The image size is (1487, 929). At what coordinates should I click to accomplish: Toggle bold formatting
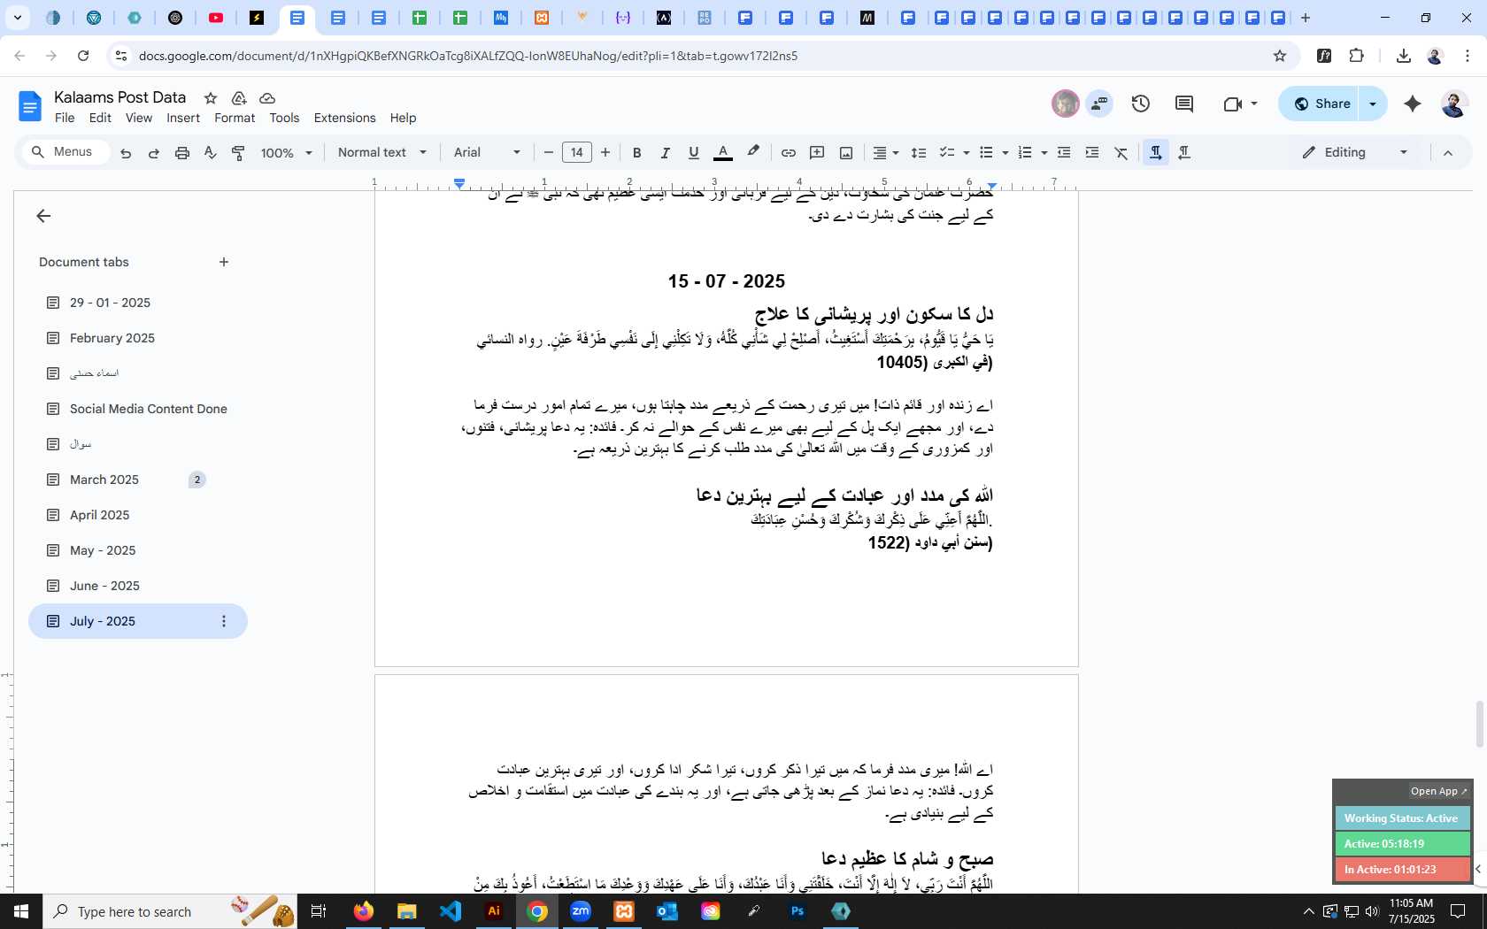coord(636,153)
